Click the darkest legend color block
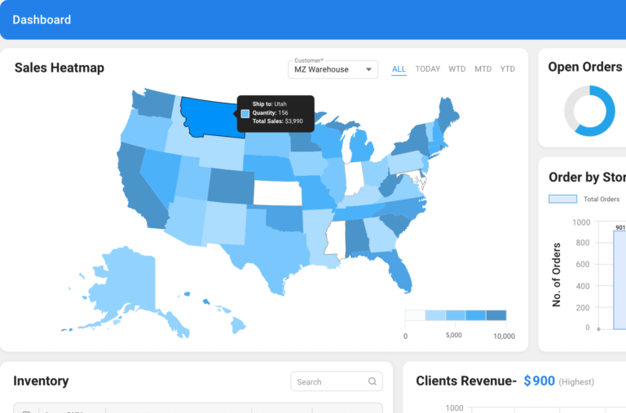626x413 pixels. coord(496,315)
